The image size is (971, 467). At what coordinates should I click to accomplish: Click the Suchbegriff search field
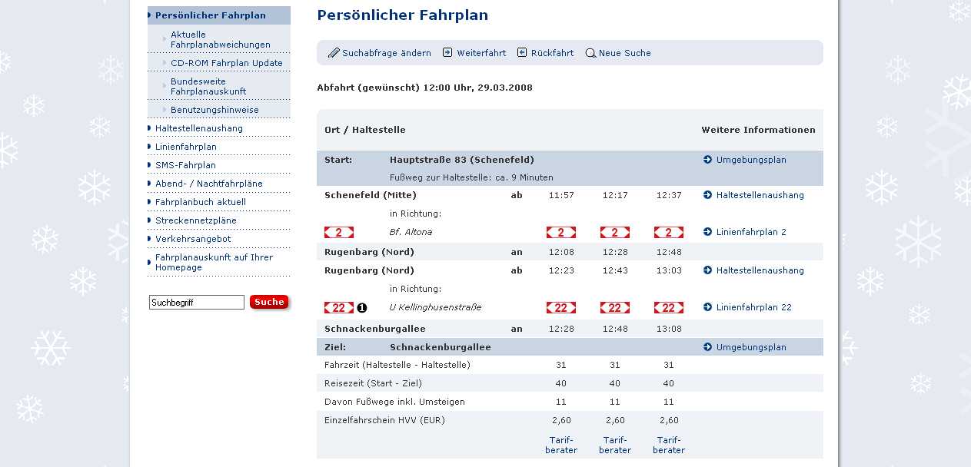point(197,303)
